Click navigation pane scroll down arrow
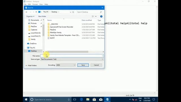This screenshot has height=102, width=181. pyautogui.click(x=43, y=52)
